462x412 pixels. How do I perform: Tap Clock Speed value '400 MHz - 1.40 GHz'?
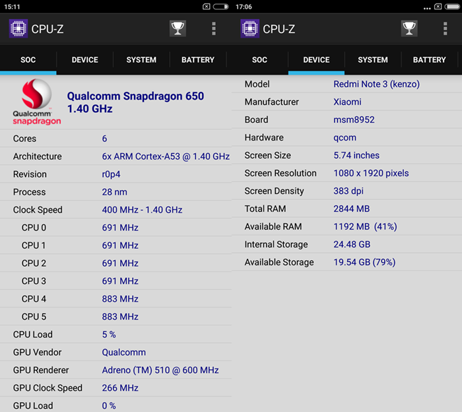point(142,209)
